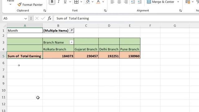This screenshot has height=112, width=199.
Task: Select Branch Name cell text
Action: (53, 42)
